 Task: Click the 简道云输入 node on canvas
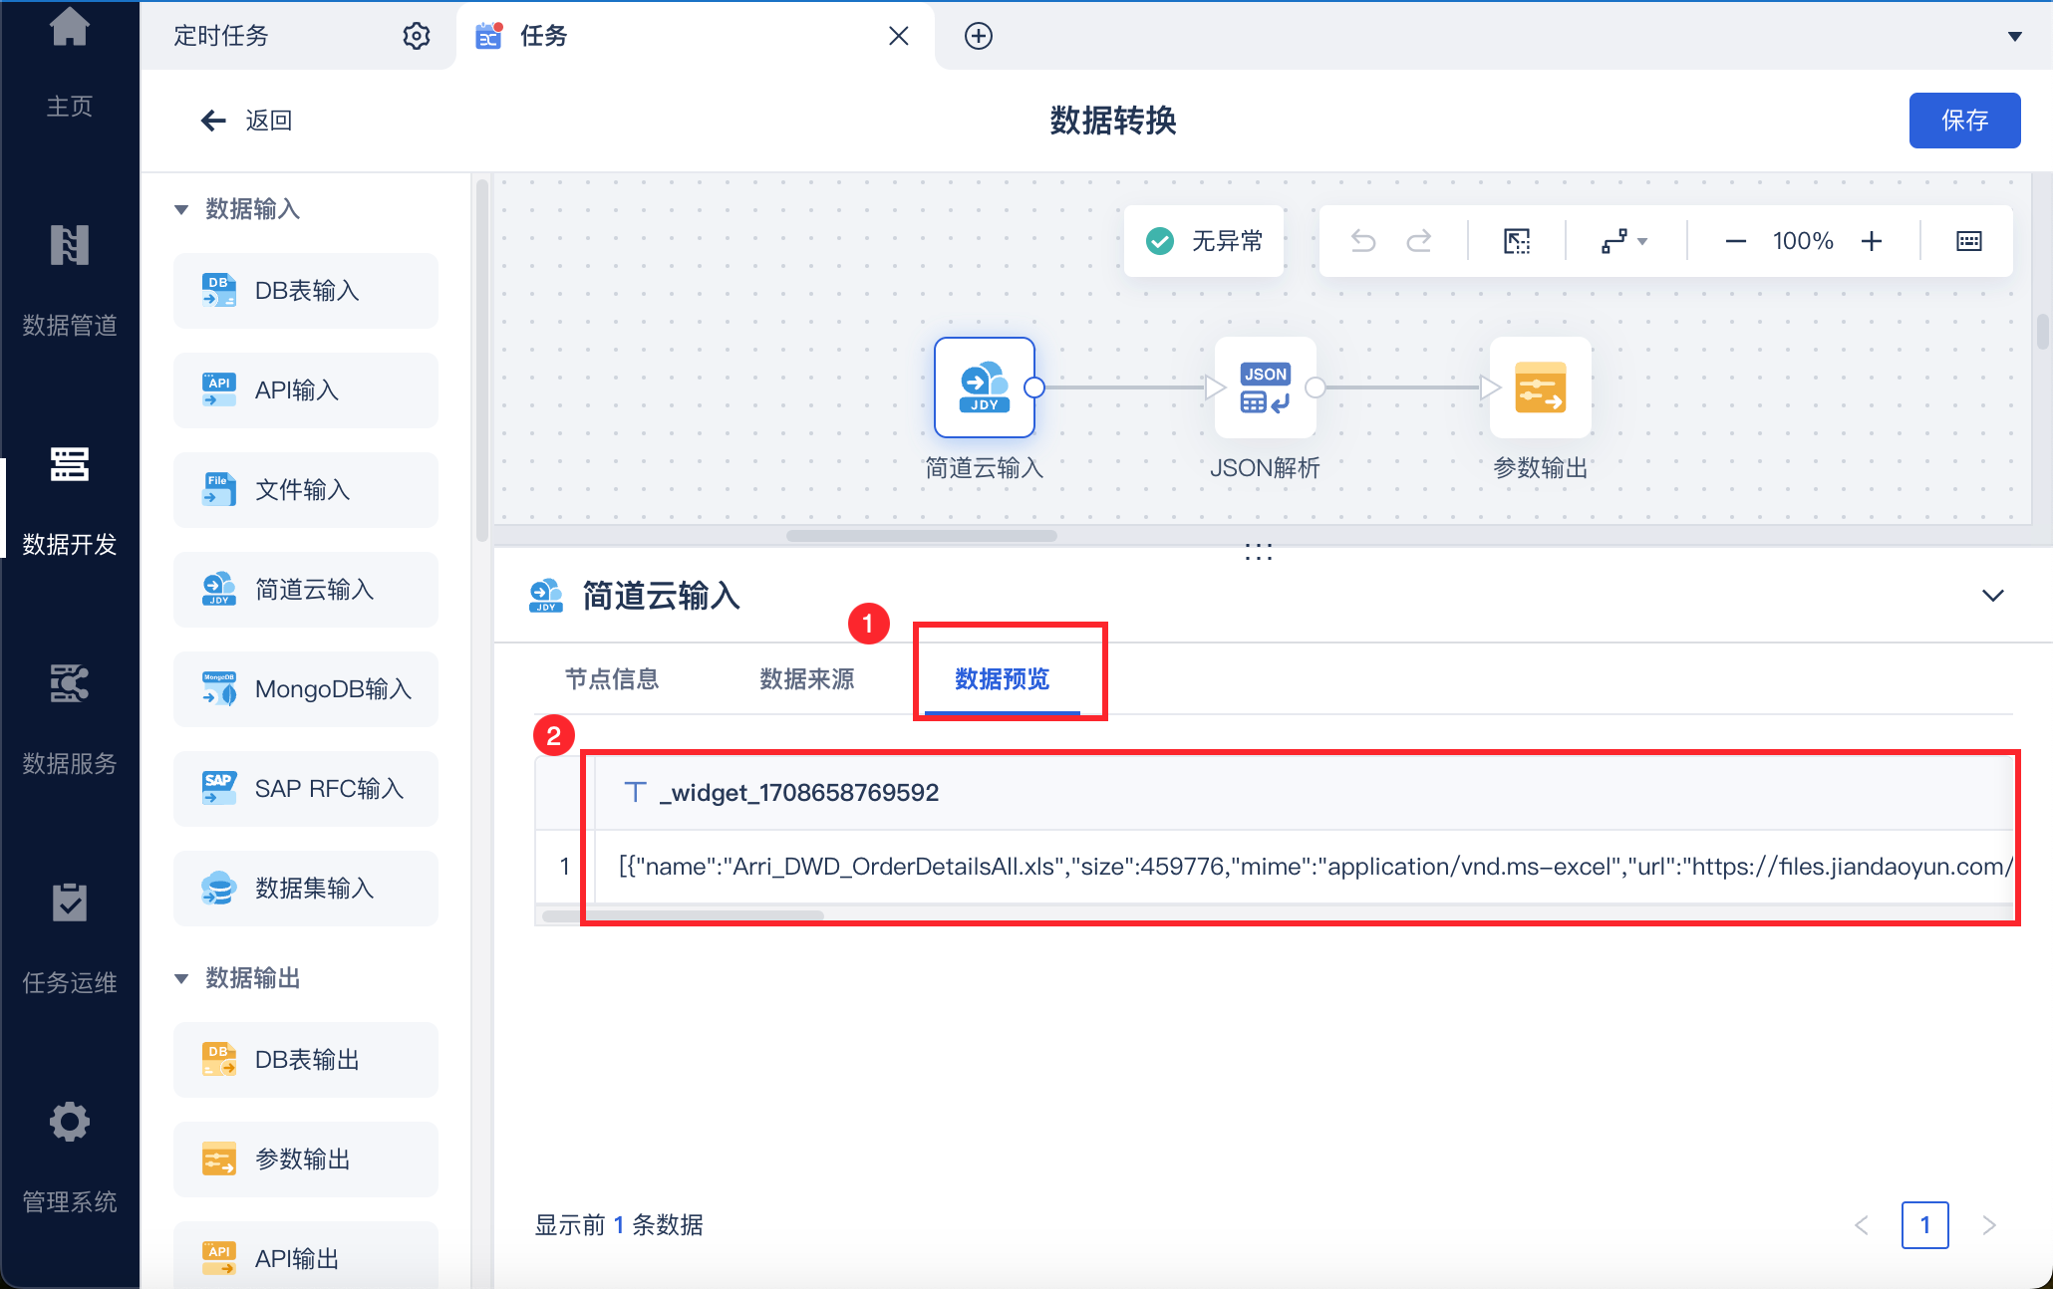(x=984, y=387)
